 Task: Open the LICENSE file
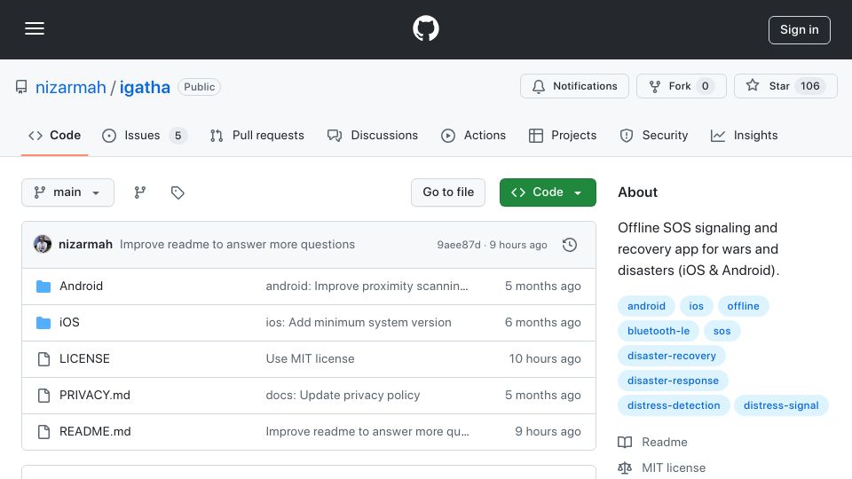tap(84, 359)
